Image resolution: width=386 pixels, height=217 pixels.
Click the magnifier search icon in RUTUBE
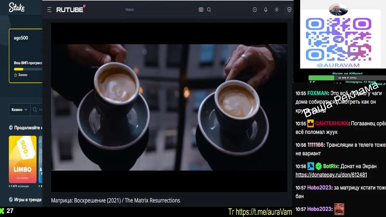[209, 10]
